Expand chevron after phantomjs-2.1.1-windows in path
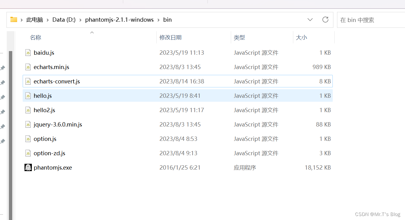This screenshot has height=220, width=405. 159,20
